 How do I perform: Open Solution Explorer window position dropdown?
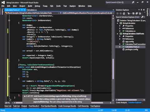139,10
